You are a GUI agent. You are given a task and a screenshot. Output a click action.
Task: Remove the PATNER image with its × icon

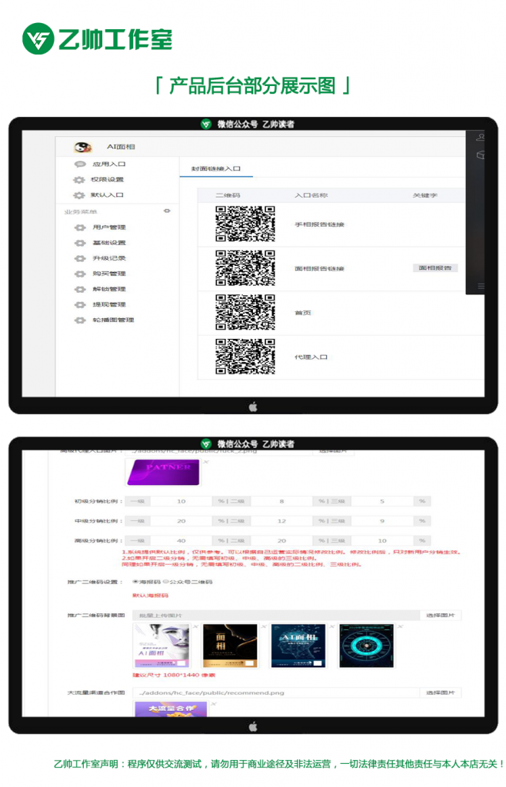[x=206, y=462]
